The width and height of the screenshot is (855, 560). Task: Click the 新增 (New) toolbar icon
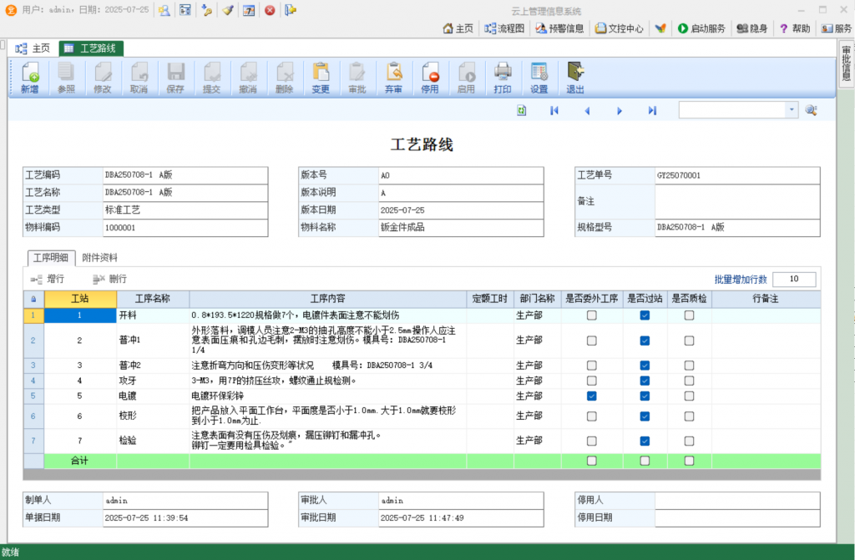[x=30, y=78]
